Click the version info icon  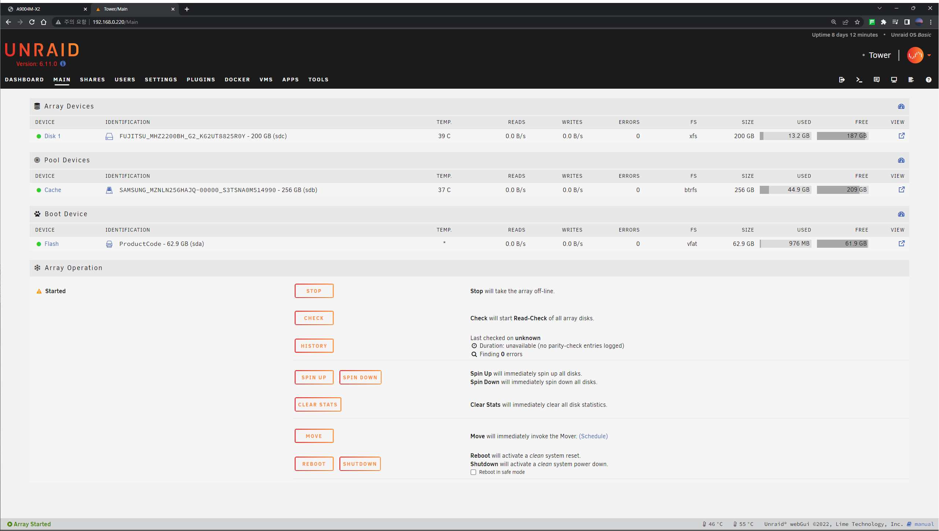coord(63,64)
